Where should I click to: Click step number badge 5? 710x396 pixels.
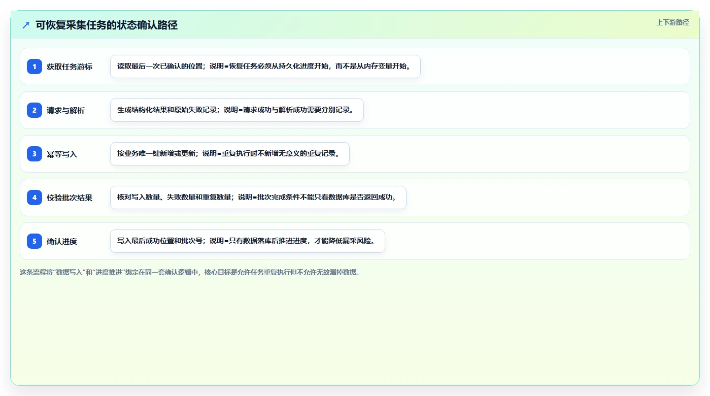35,241
